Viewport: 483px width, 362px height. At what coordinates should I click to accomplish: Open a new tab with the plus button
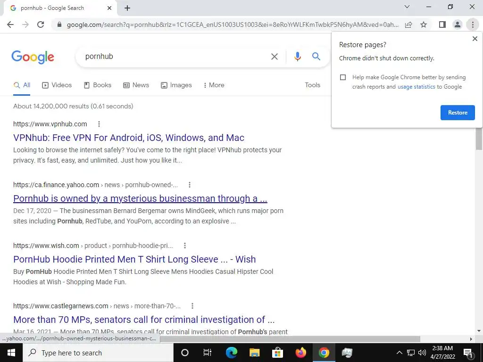pyautogui.click(x=127, y=8)
